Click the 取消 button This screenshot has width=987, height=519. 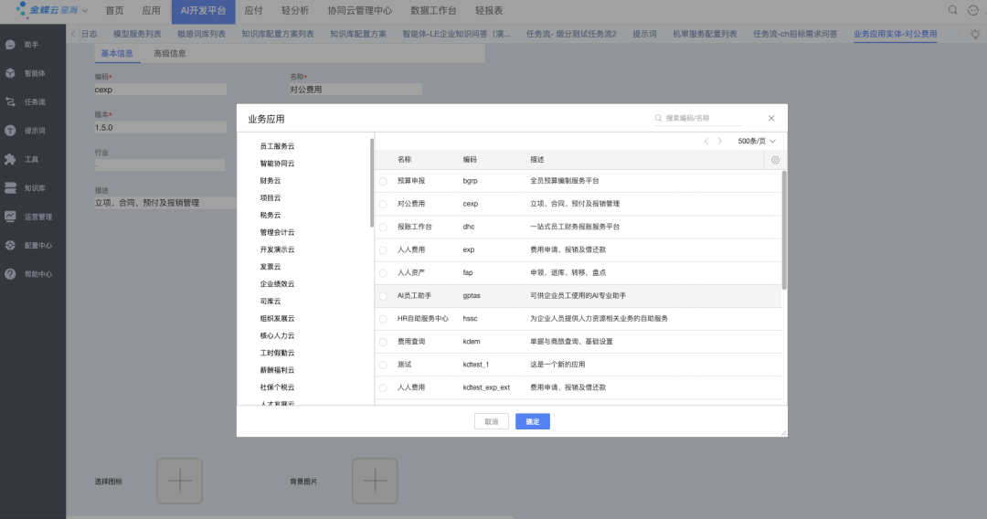point(492,421)
